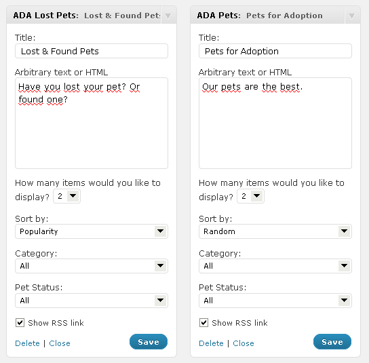Image resolution: width=369 pixels, height=363 pixels.
Task: Open Pet Status dropdown in ADA Pets widget
Action: pos(275,301)
